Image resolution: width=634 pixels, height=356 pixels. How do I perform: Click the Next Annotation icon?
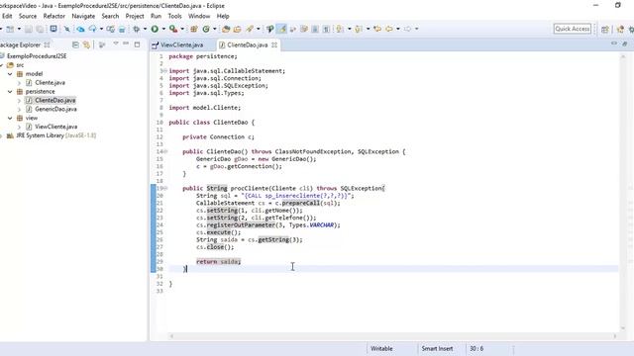[340, 29]
